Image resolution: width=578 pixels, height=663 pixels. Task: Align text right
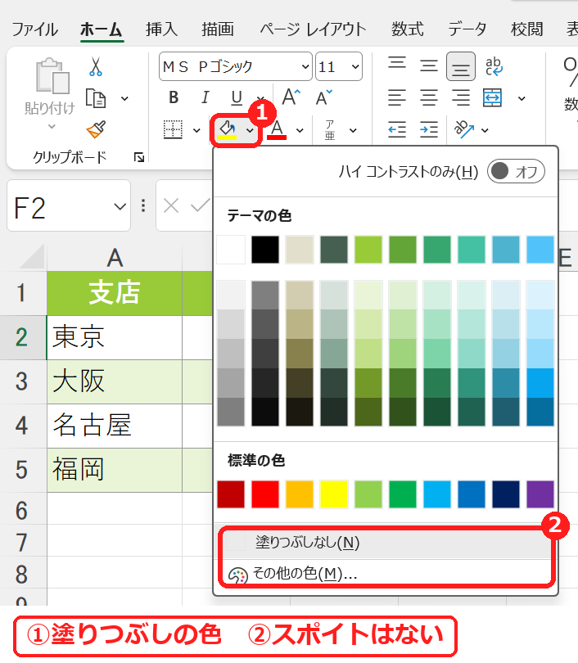(461, 97)
